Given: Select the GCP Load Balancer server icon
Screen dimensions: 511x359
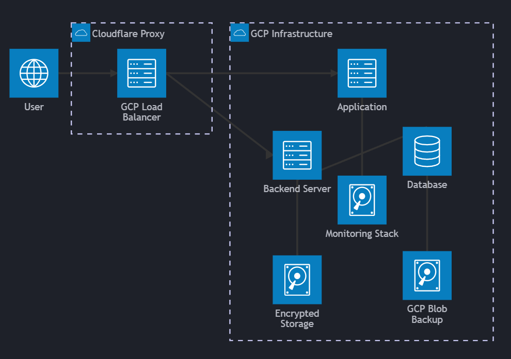Looking at the screenshot, I should [x=141, y=73].
